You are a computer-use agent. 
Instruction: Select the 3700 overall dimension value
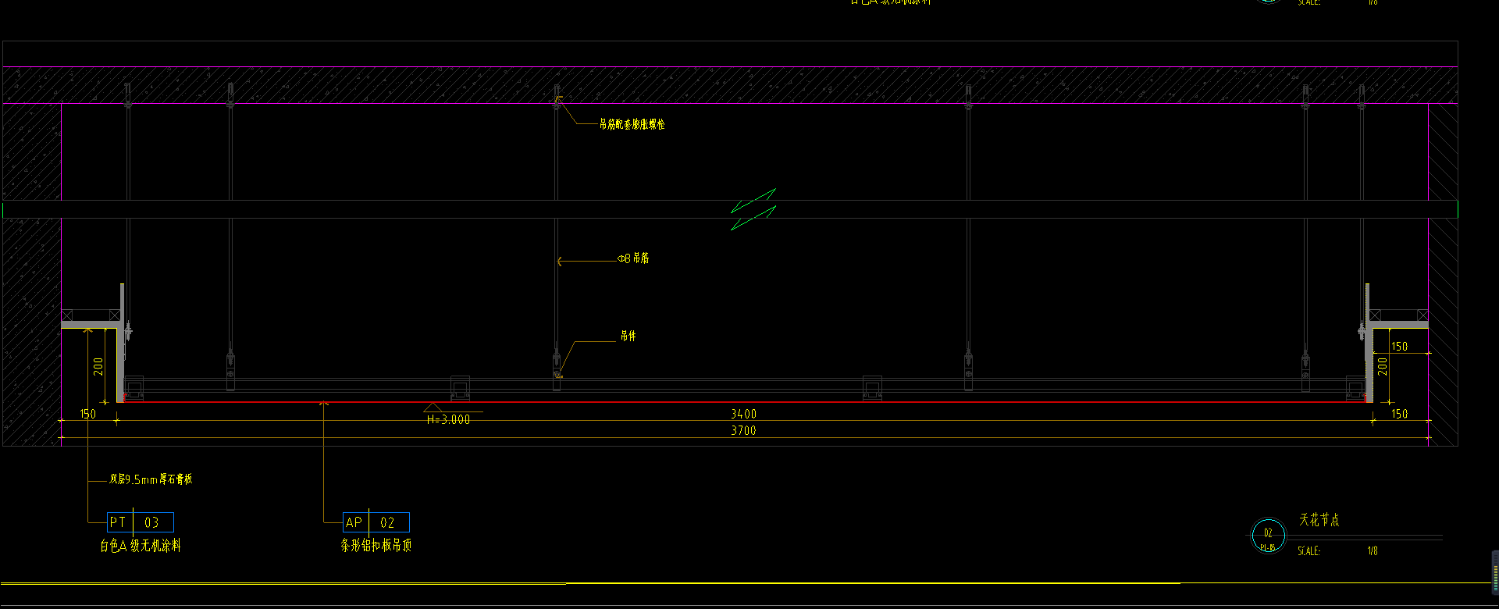pos(743,431)
